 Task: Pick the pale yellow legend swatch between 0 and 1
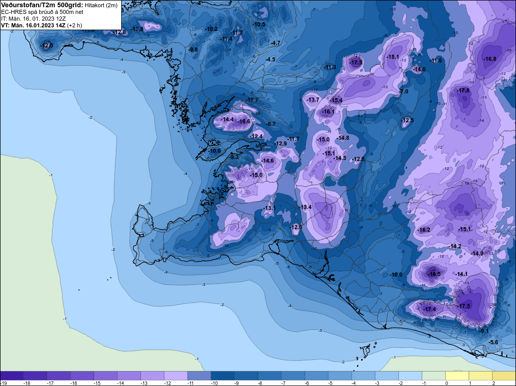tap(457, 376)
